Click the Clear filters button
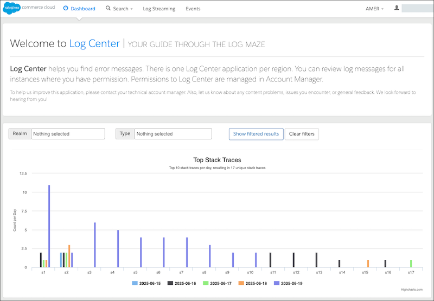The height and width of the screenshot is (301, 434). coord(302,134)
